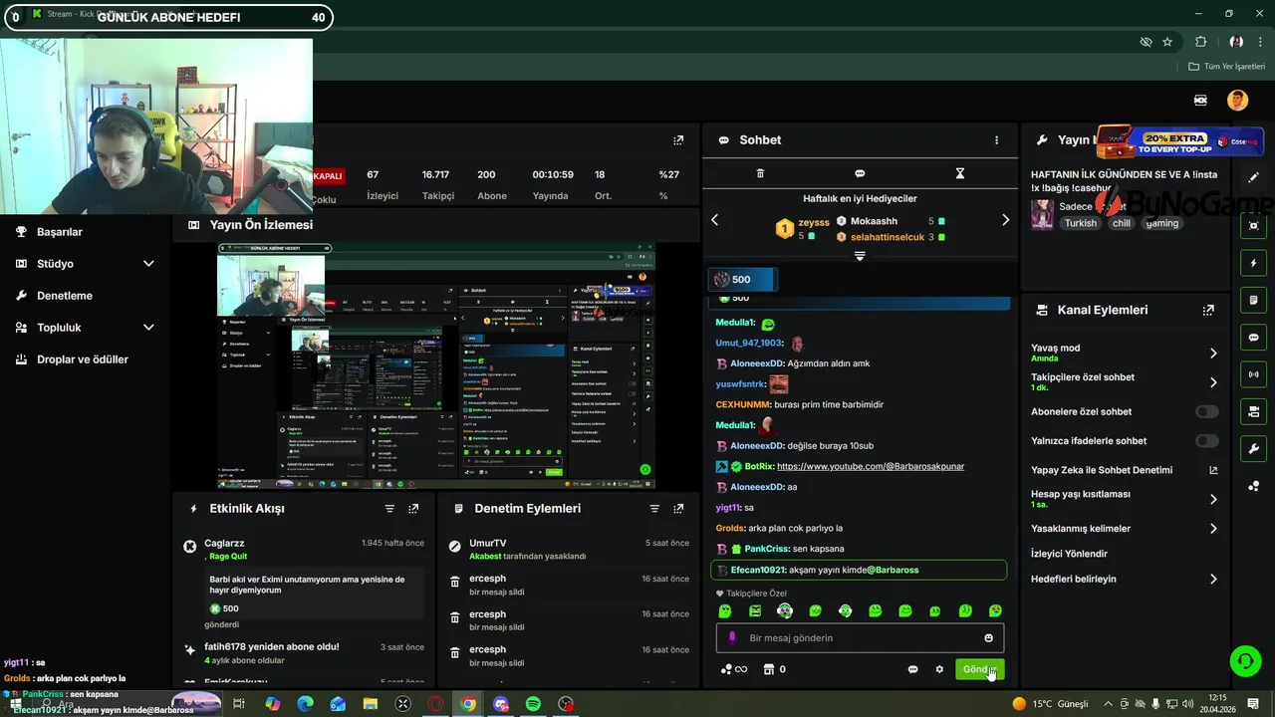Click the 500 pinned gift badge
The width and height of the screenshot is (1275, 717).
tap(741, 280)
